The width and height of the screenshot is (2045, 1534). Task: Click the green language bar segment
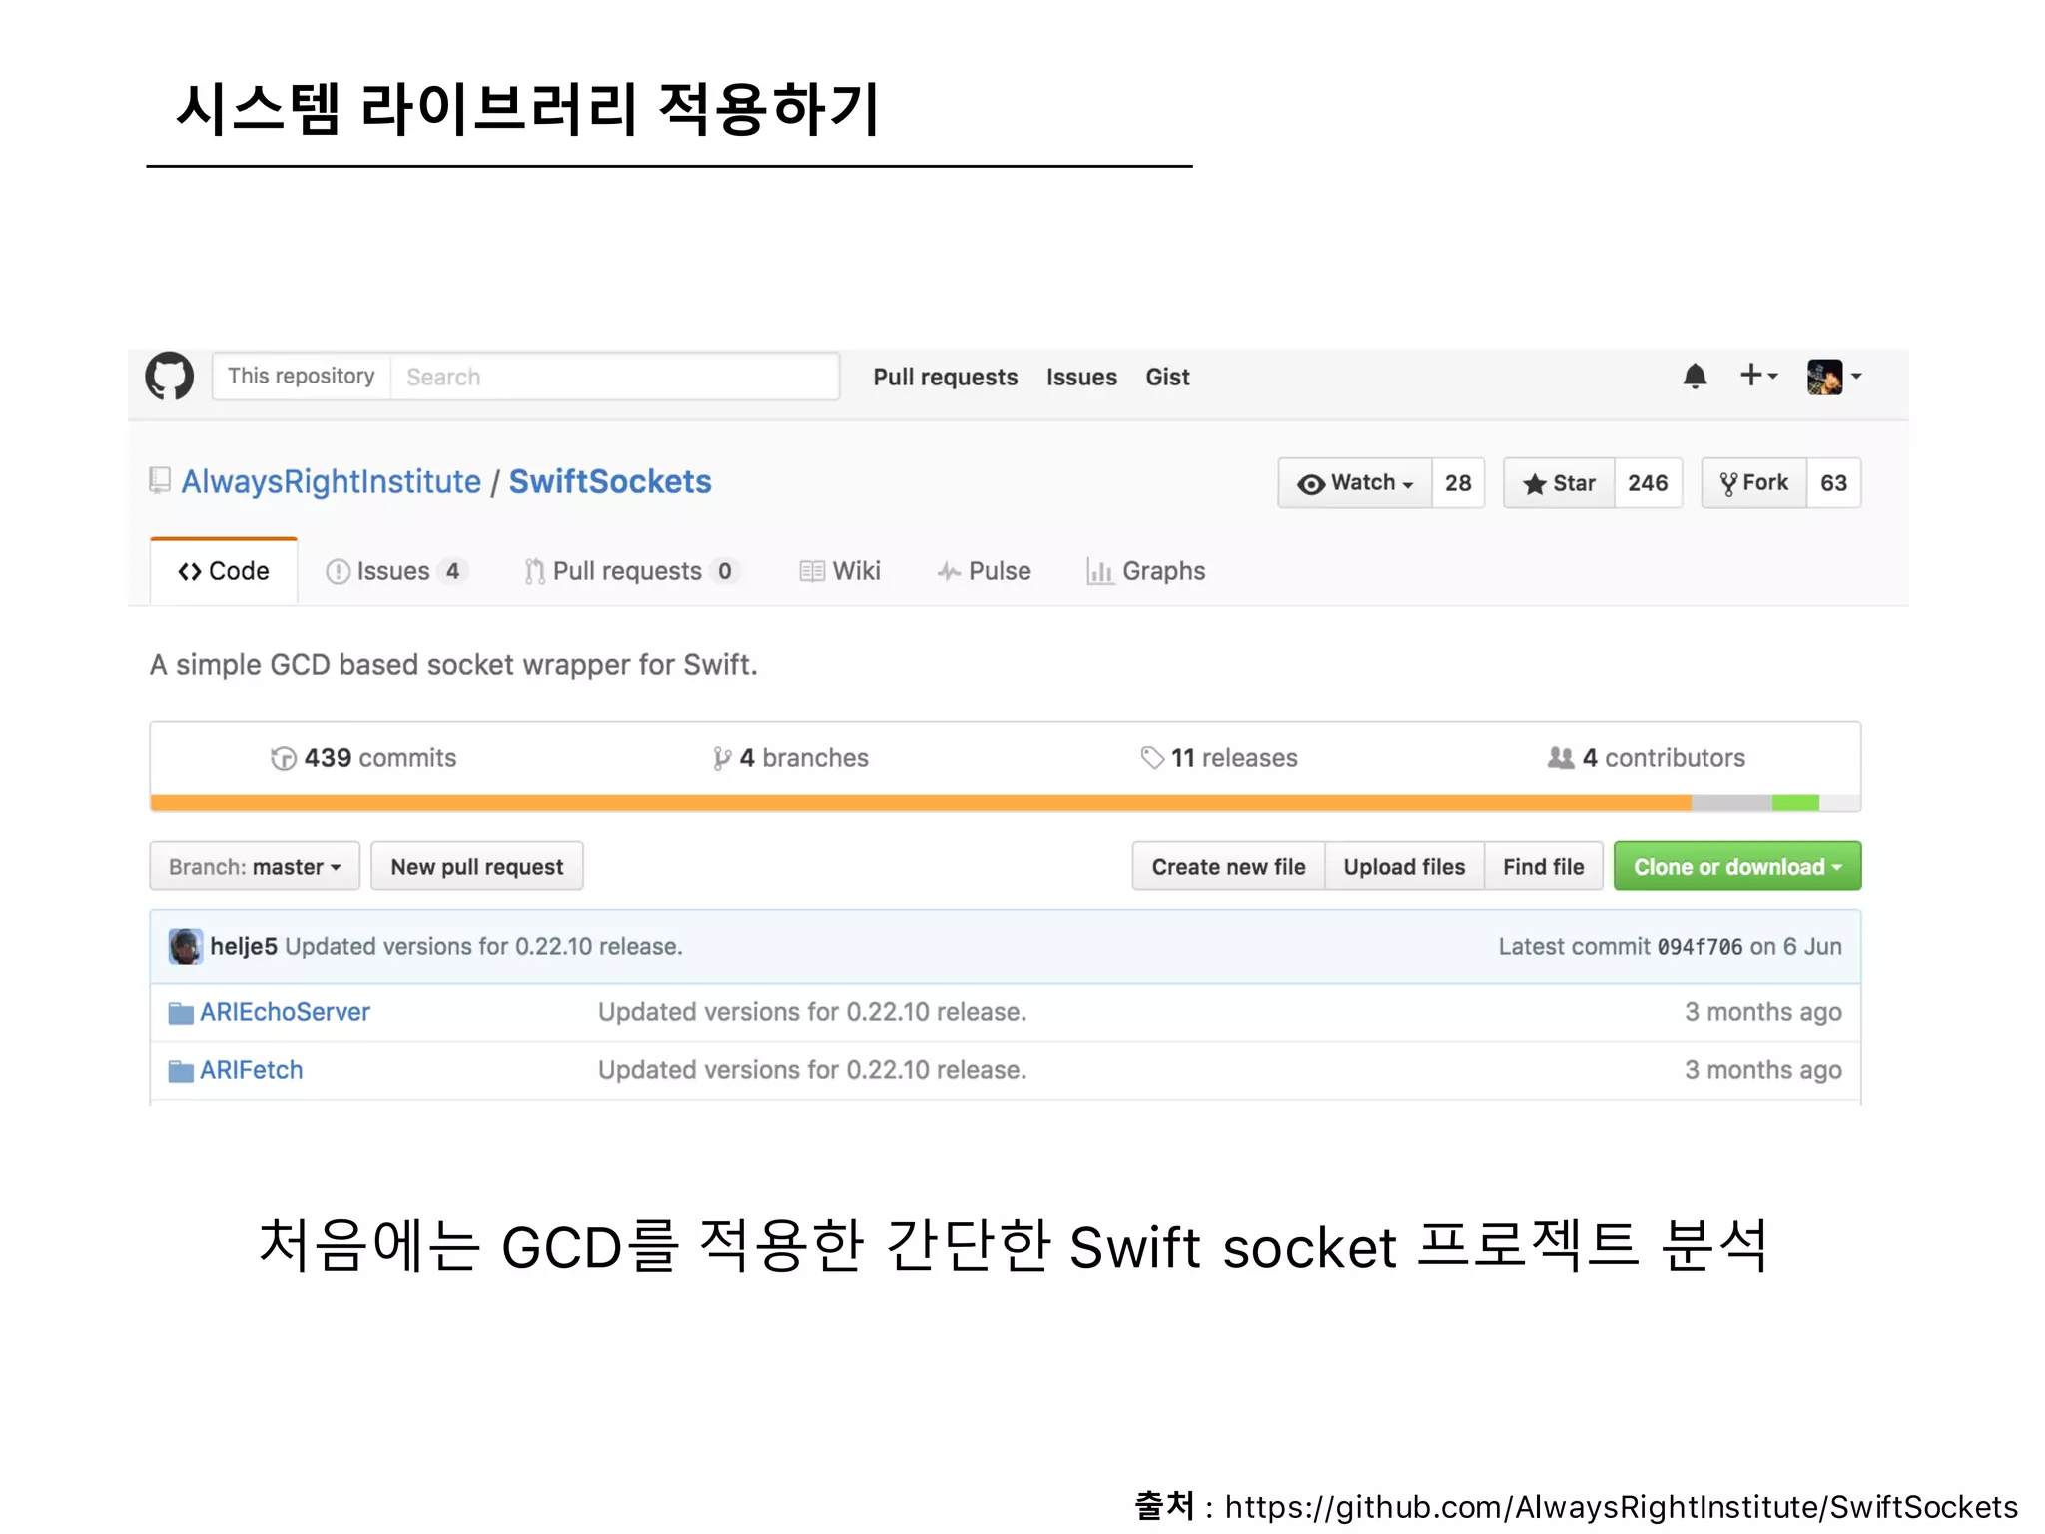pos(1795,803)
